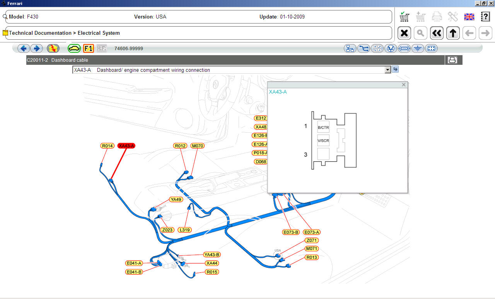Select the Z071 connector label
495x299 pixels.
(312, 240)
